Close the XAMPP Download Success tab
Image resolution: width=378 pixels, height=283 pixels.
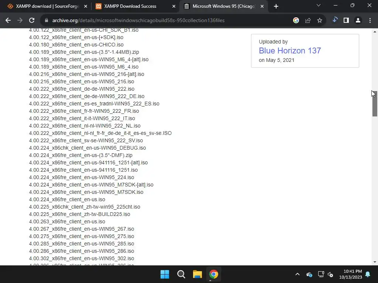pos(174,6)
